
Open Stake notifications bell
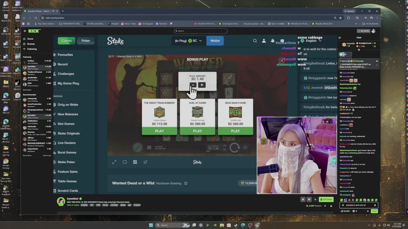[x=273, y=41]
